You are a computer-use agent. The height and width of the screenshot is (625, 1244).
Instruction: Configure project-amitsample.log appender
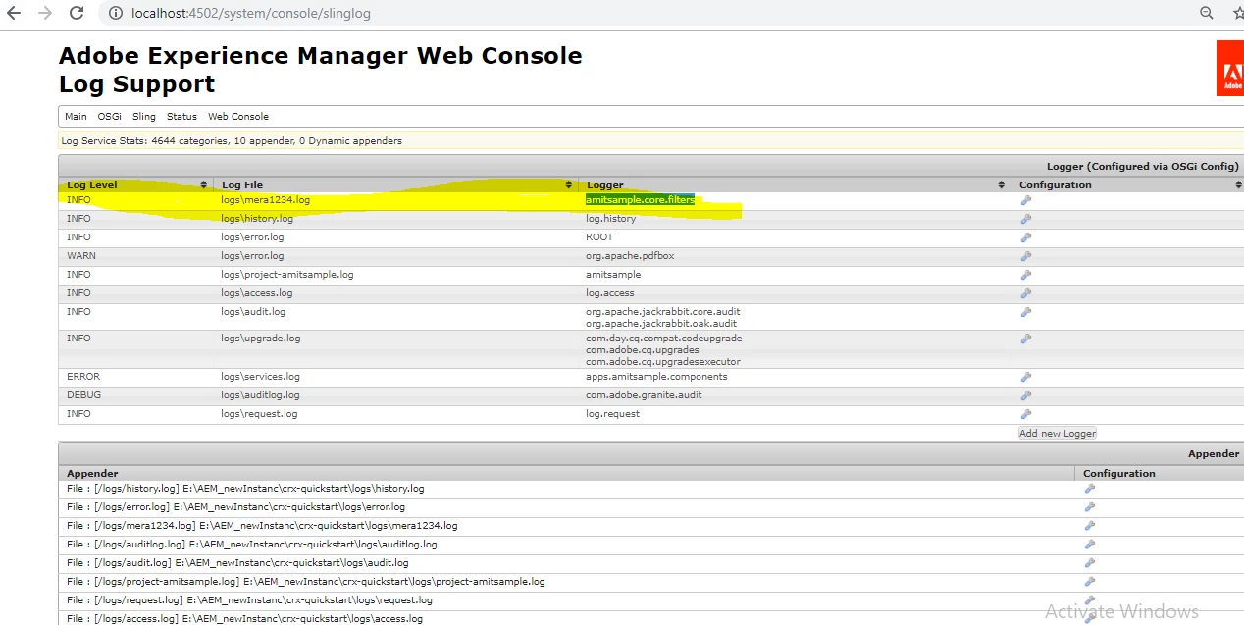[x=1089, y=582]
